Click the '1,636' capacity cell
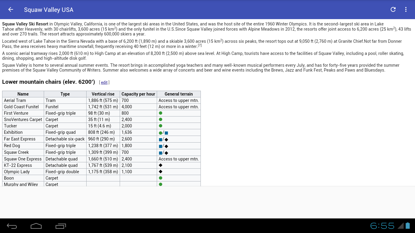Viewport: 415px width, 233px height. coord(138,132)
